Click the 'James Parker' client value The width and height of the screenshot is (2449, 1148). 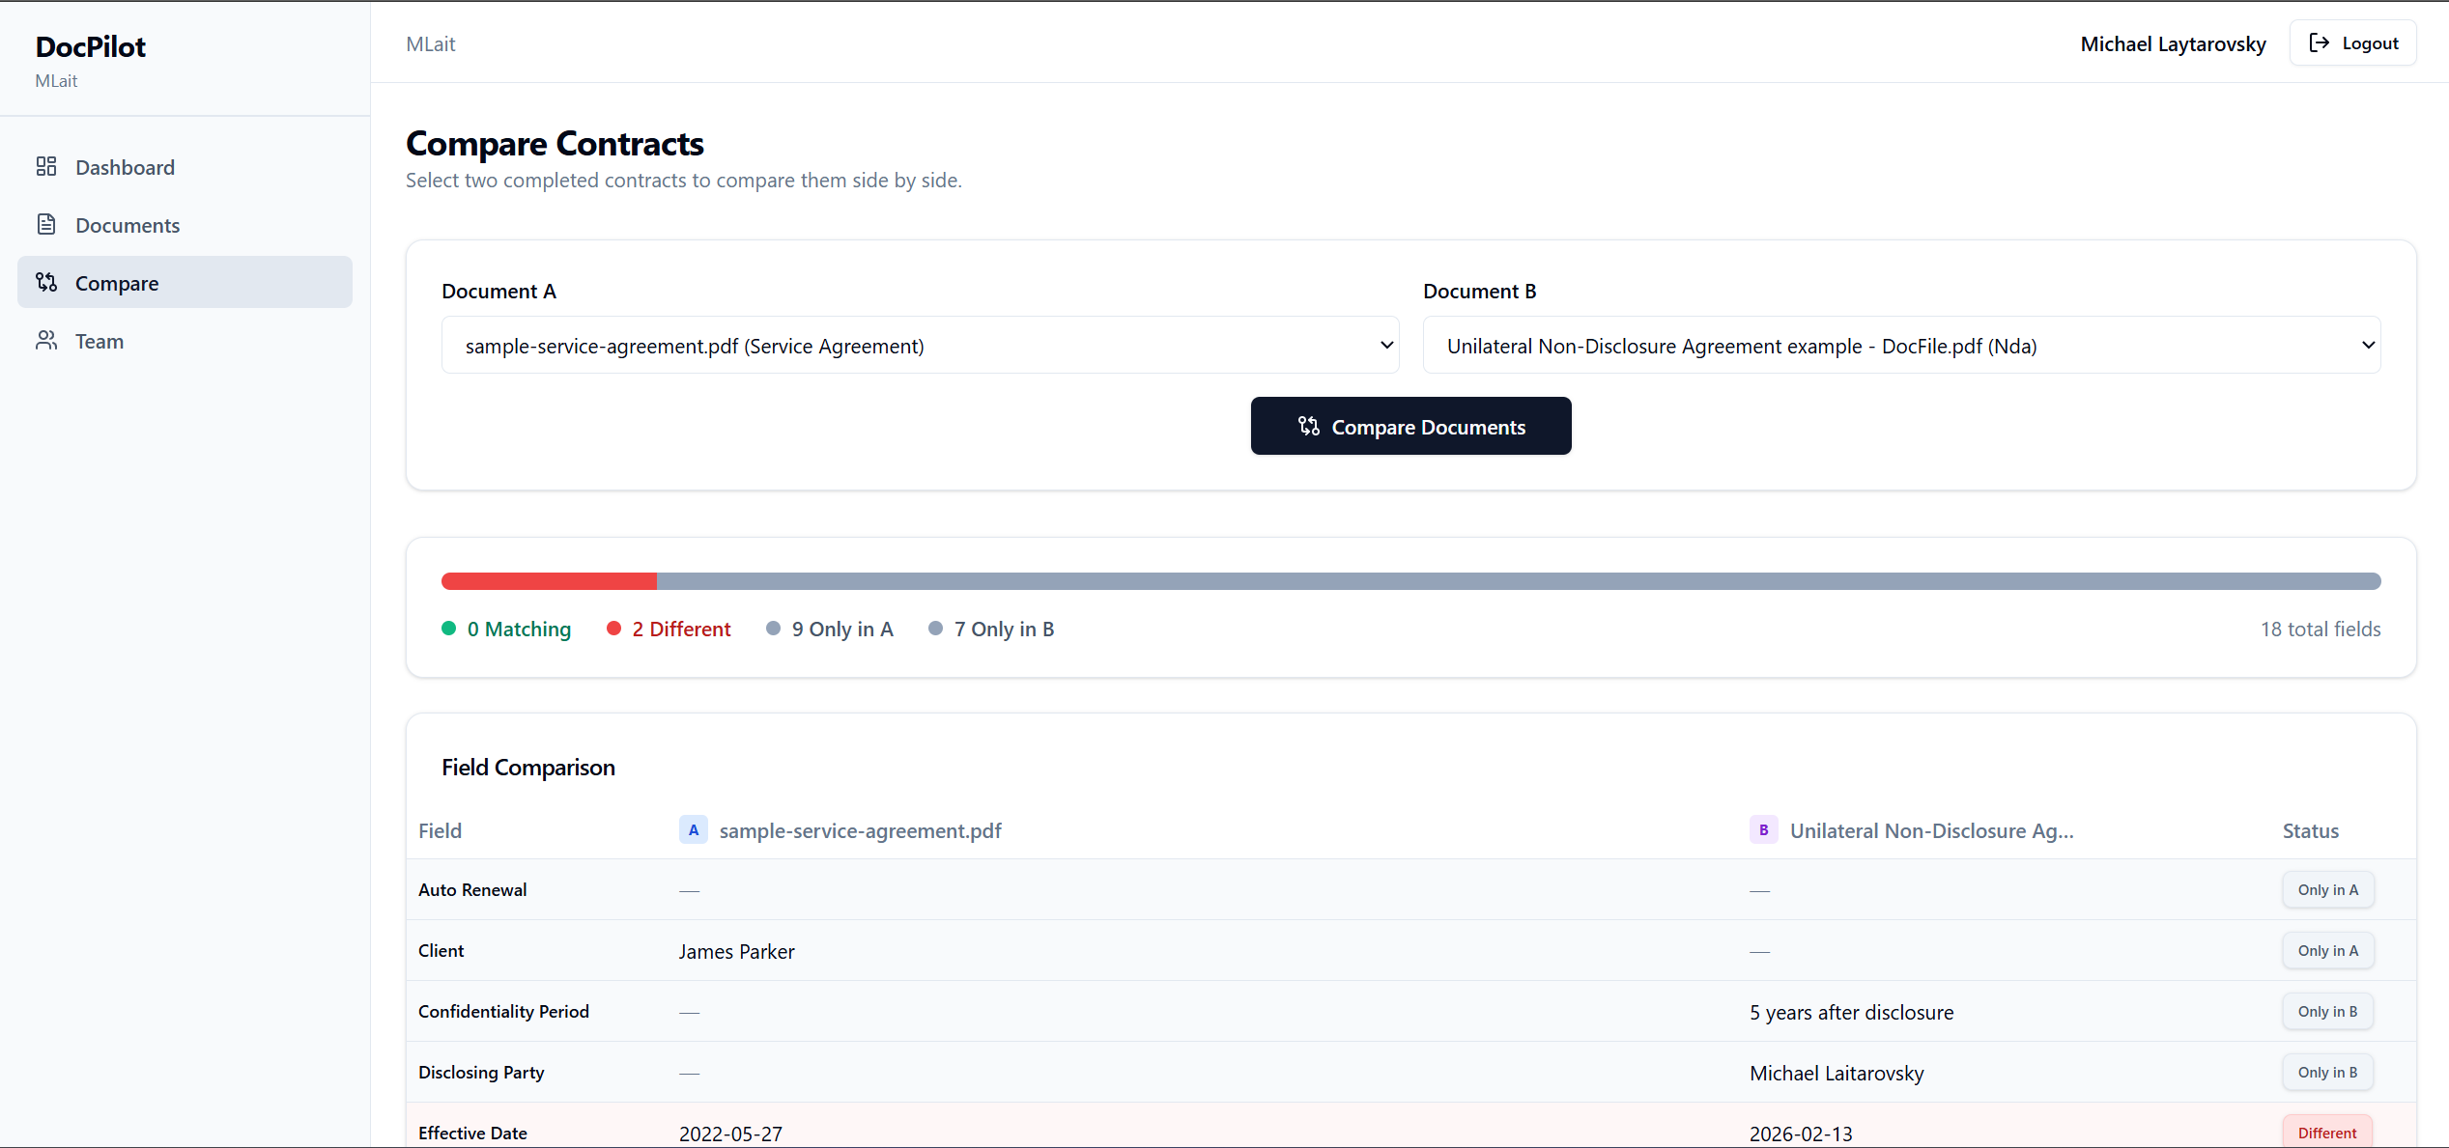point(736,952)
